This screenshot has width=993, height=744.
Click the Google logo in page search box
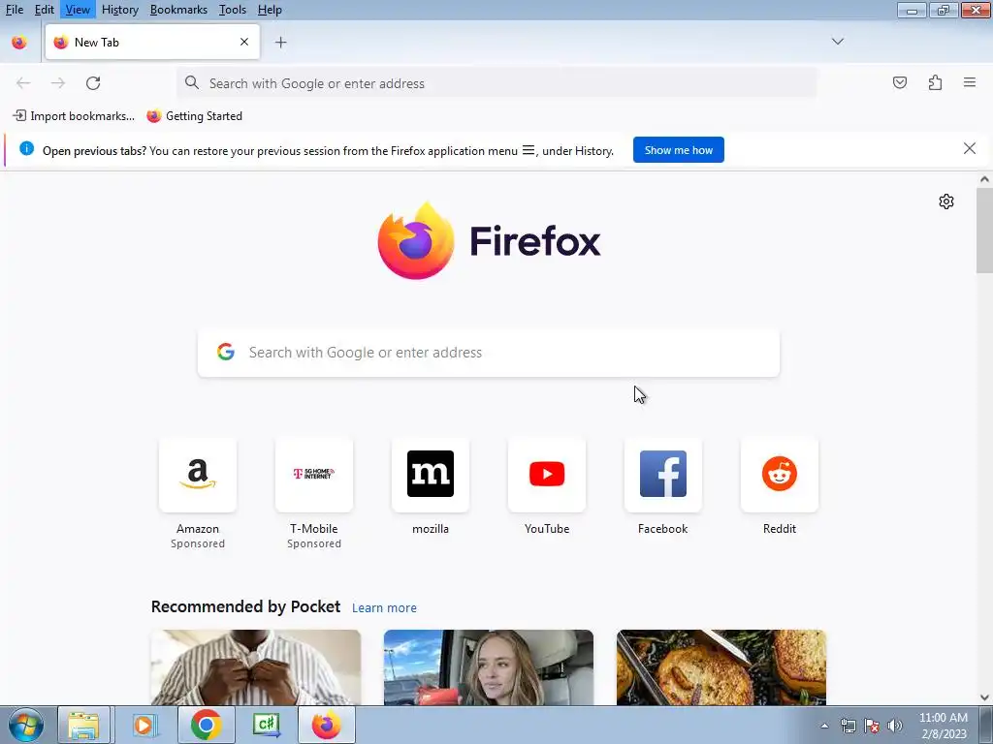coord(226,352)
